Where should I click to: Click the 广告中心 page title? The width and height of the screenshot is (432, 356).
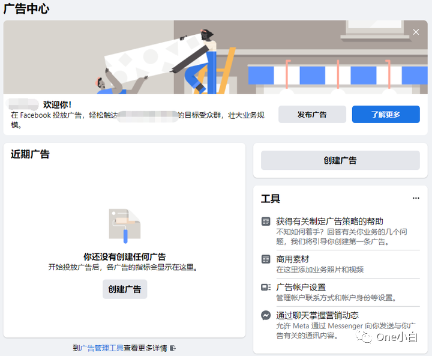26,8
